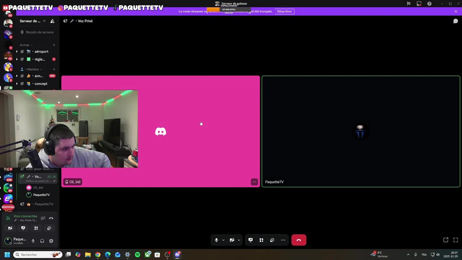This screenshot has width=462, height=260.
Task: Mute microphone in the user panel
Action: 33,241
